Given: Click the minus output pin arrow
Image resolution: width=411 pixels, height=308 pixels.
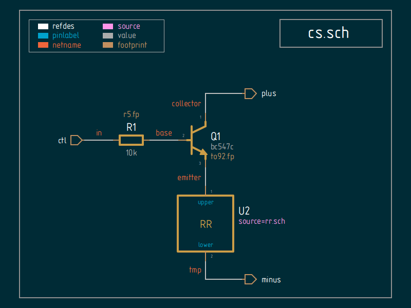Looking at the screenshot, I should pos(250,279).
